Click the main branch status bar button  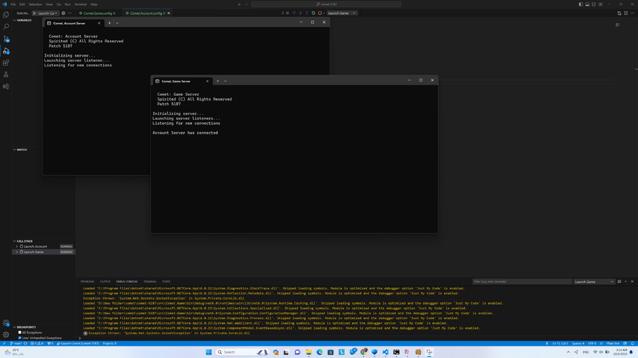click(x=13, y=343)
